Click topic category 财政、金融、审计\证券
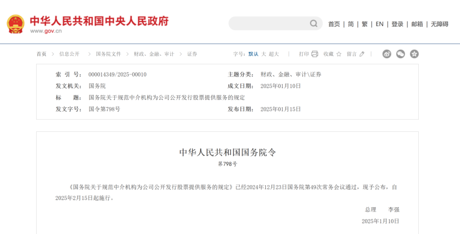Image resolution: width=460 pixels, height=234 pixels. coord(291,75)
